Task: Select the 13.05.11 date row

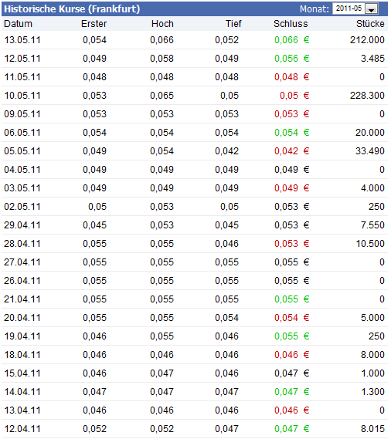Action: pyautogui.click(x=195, y=40)
